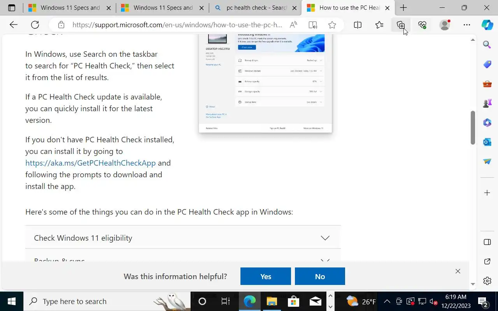Open the tab actions menu icon

[11, 8]
